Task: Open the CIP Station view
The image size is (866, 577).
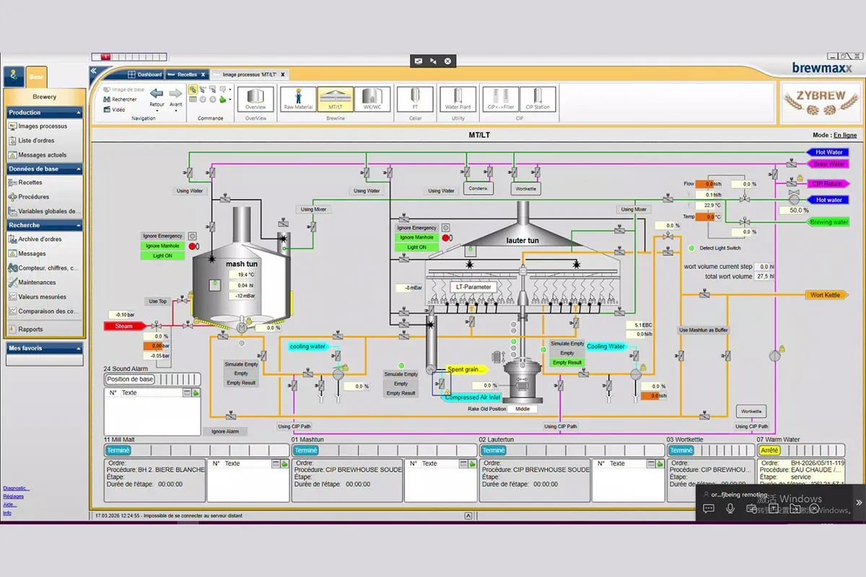Action: point(538,99)
